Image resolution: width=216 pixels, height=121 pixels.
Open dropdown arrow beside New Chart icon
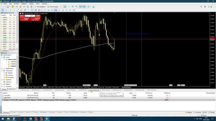click(x=5, y=7)
